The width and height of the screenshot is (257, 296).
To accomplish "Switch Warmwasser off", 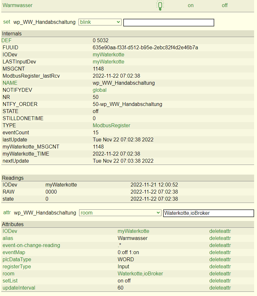I will click(x=225, y=5).
